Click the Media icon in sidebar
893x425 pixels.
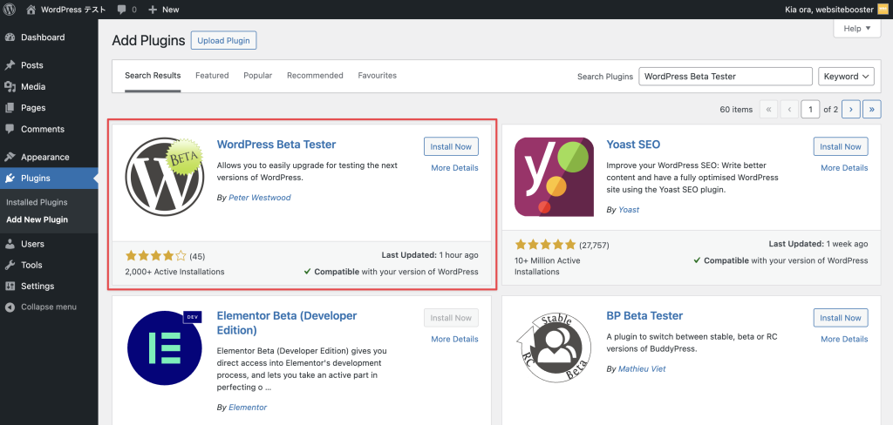(x=10, y=86)
